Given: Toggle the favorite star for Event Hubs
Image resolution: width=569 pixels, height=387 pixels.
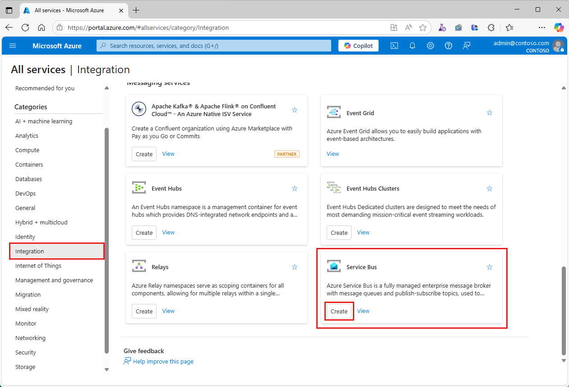Looking at the screenshot, I should point(295,189).
